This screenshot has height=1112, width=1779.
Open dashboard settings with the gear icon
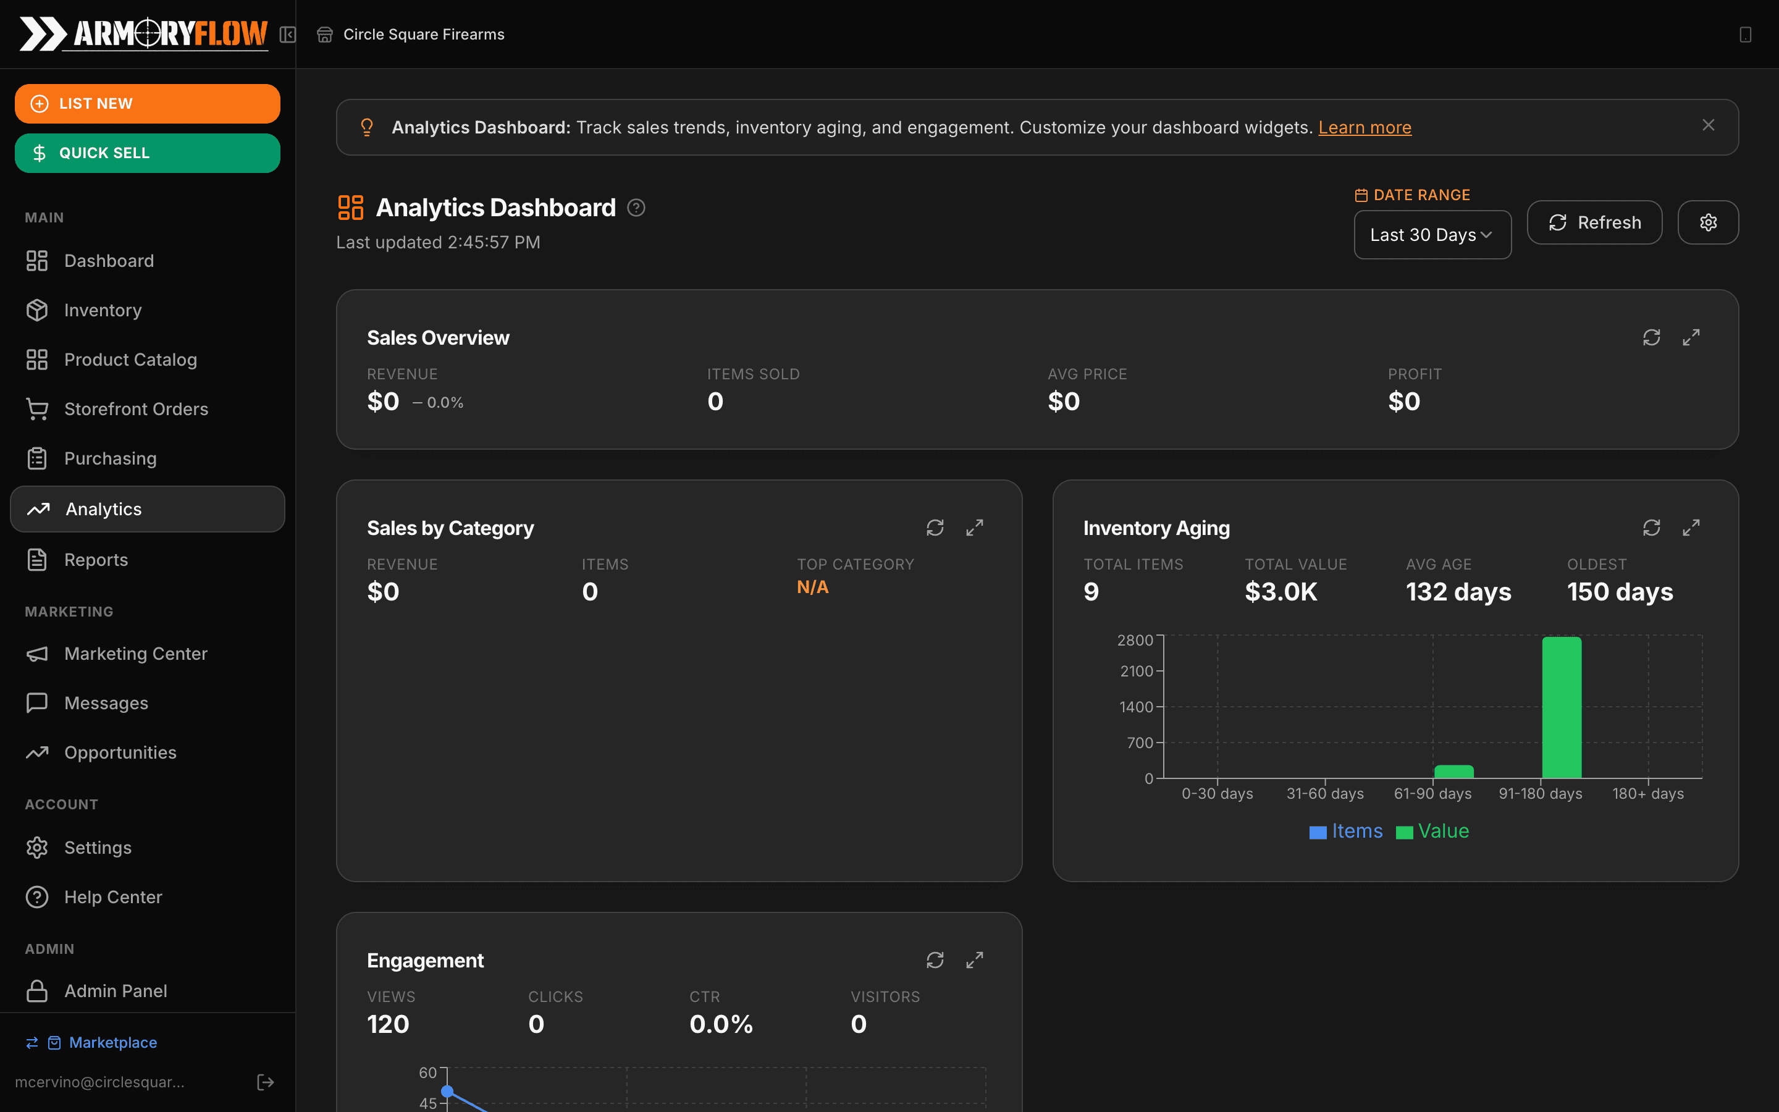pos(1708,222)
